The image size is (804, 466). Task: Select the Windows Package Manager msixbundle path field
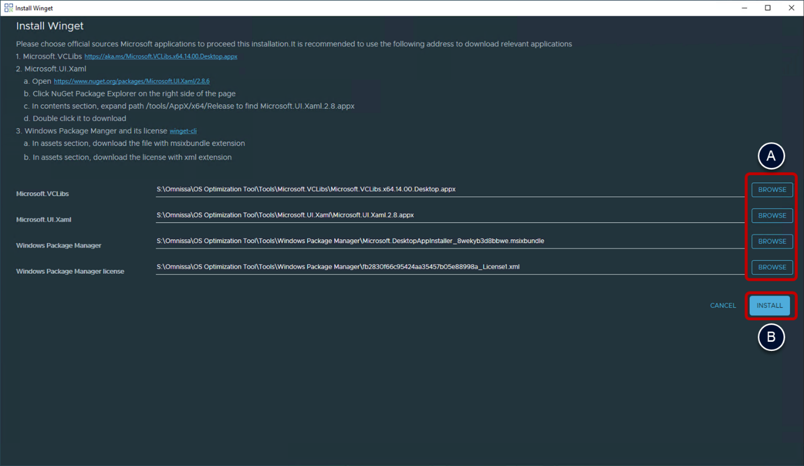(x=449, y=241)
